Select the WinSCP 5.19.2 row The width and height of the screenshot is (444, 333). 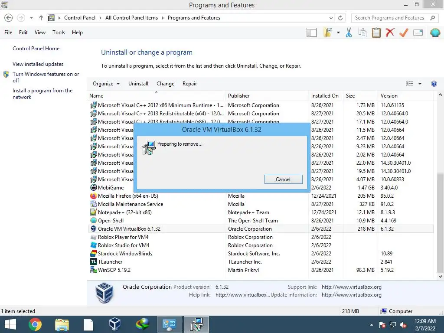pos(261,270)
